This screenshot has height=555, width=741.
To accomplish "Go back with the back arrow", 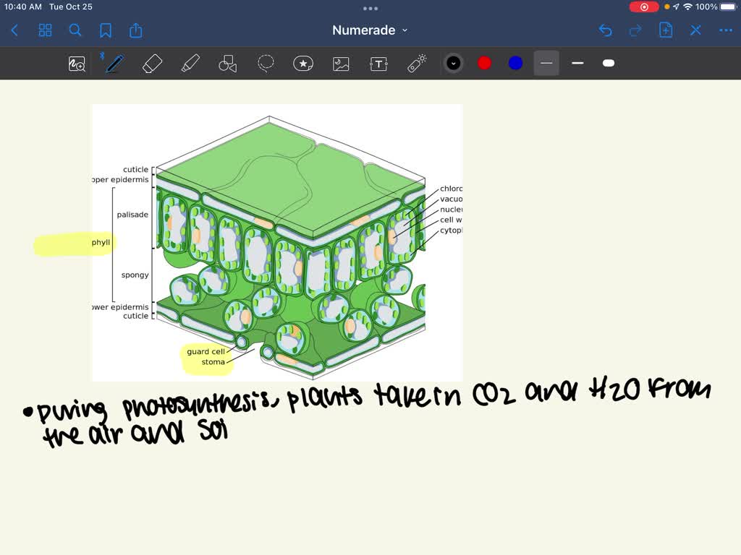I will click(x=14, y=30).
